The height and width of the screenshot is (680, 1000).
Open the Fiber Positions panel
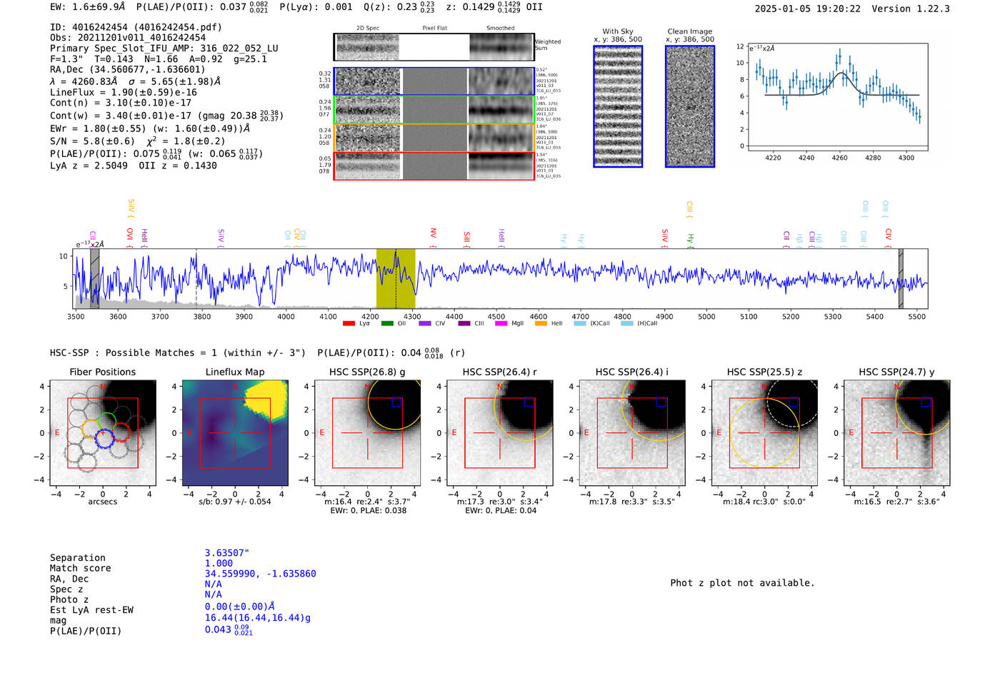[103, 433]
